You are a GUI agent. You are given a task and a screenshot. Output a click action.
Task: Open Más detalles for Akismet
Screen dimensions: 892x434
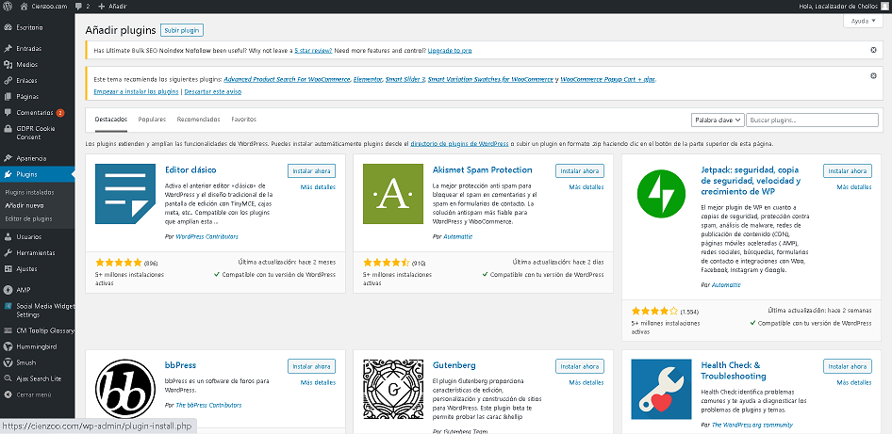pos(586,187)
